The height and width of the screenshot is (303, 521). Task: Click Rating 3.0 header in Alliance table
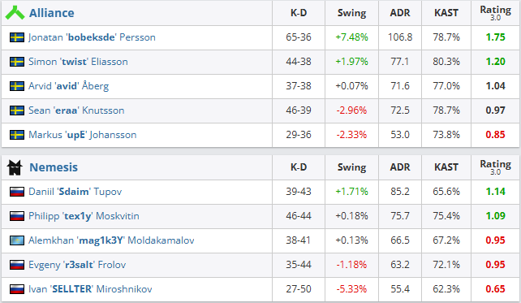(495, 13)
